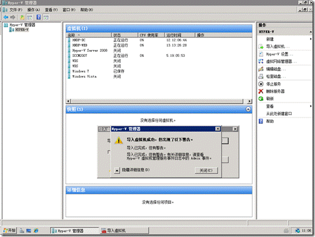Screen dimensions: 315x237
Task: Expand the 查看 submenu arrow in actions
Action: [311, 106]
